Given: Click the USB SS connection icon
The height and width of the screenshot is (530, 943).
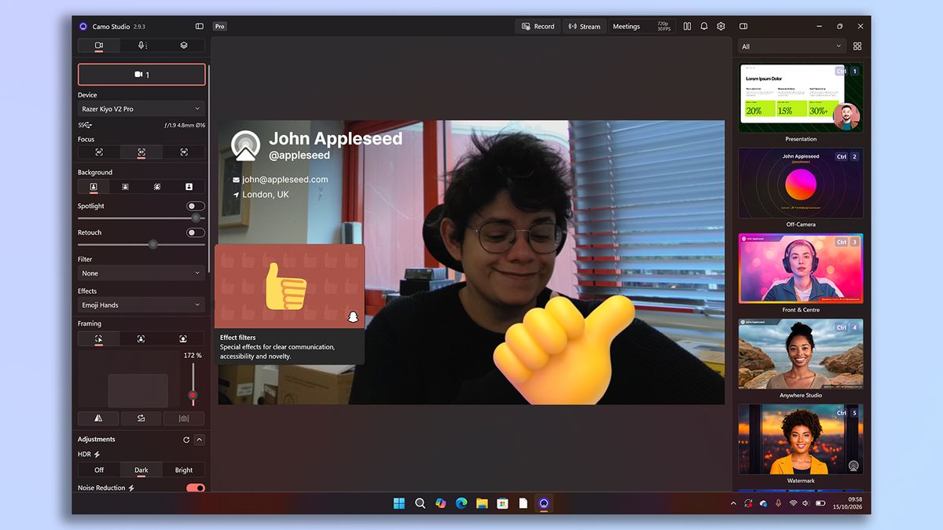Looking at the screenshot, I should [85, 125].
